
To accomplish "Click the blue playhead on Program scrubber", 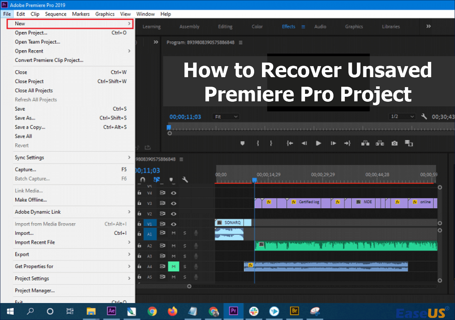I will tap(169, 127).
